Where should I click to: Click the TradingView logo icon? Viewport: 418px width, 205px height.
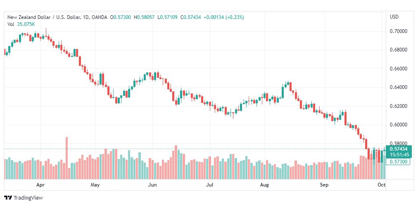(8, 198)
